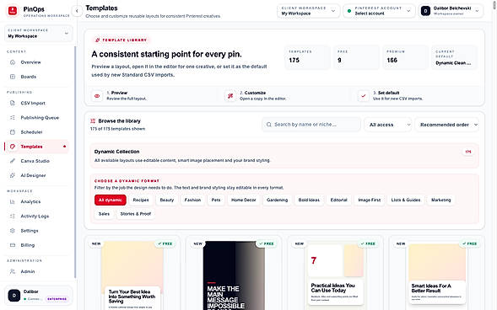Toggle the Gardening format filter
The width and height of the screenshot is (497, 310).
point(277,200)
